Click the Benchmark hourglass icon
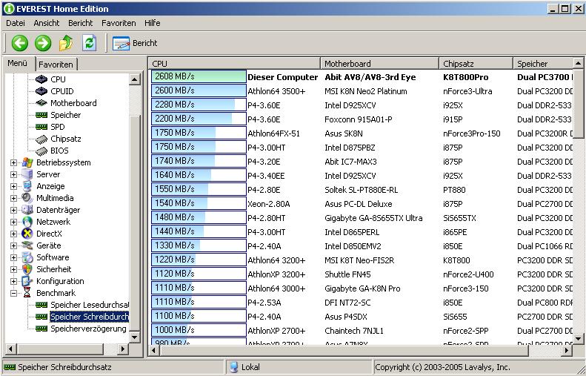586x376 pixels. click(x=27, y=293)
